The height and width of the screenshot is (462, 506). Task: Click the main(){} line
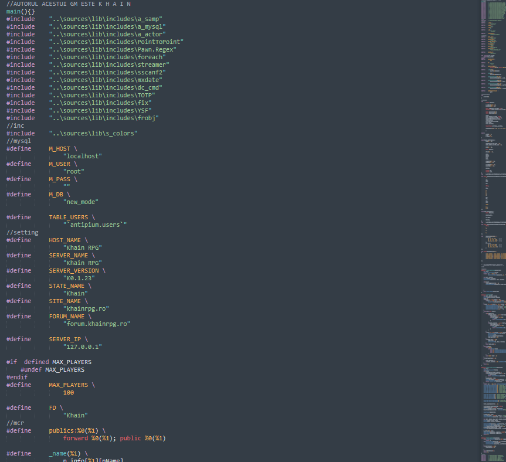[x=21, y=12]
